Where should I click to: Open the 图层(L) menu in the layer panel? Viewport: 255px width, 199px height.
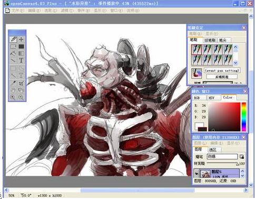(x=200, y=143)
